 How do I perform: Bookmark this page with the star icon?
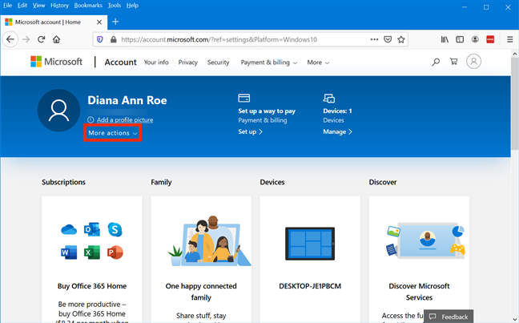click(401, 39)
